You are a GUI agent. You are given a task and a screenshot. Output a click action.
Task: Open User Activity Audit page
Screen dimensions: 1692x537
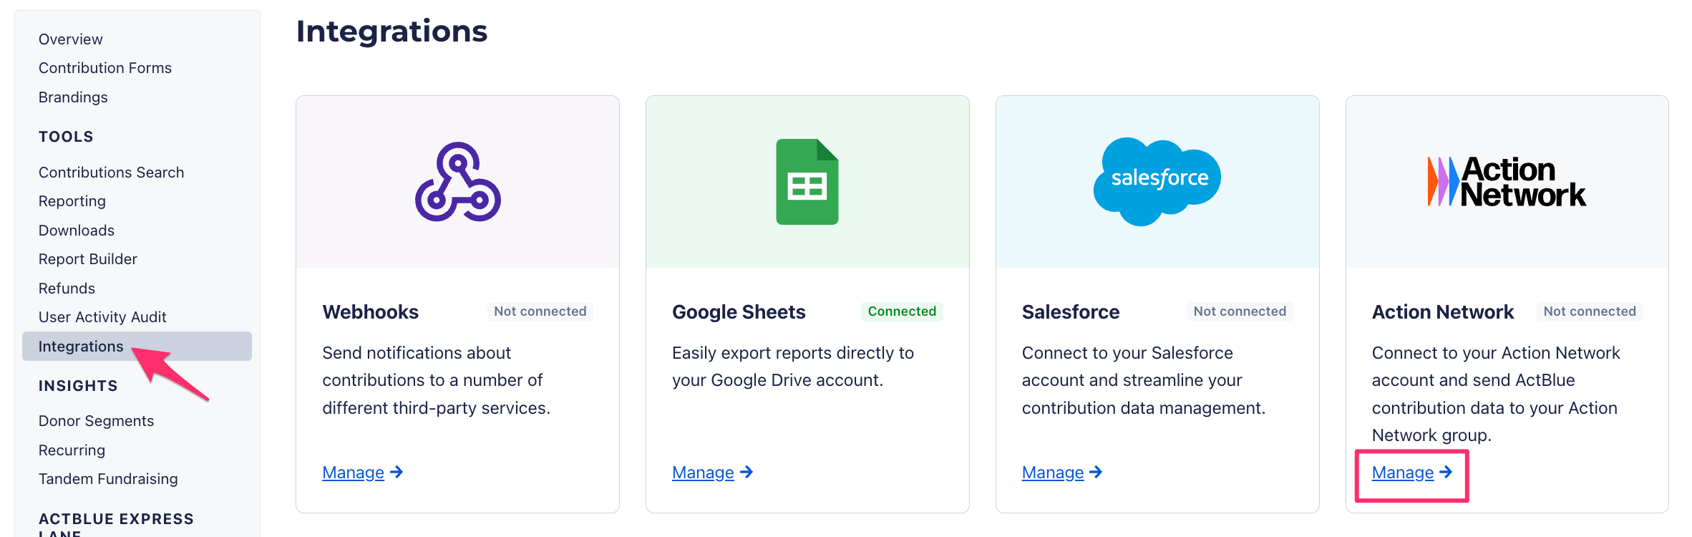[102, 317]
